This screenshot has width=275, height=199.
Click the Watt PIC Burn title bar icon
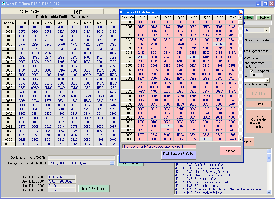pyautogui.click(x=3, y=4)
